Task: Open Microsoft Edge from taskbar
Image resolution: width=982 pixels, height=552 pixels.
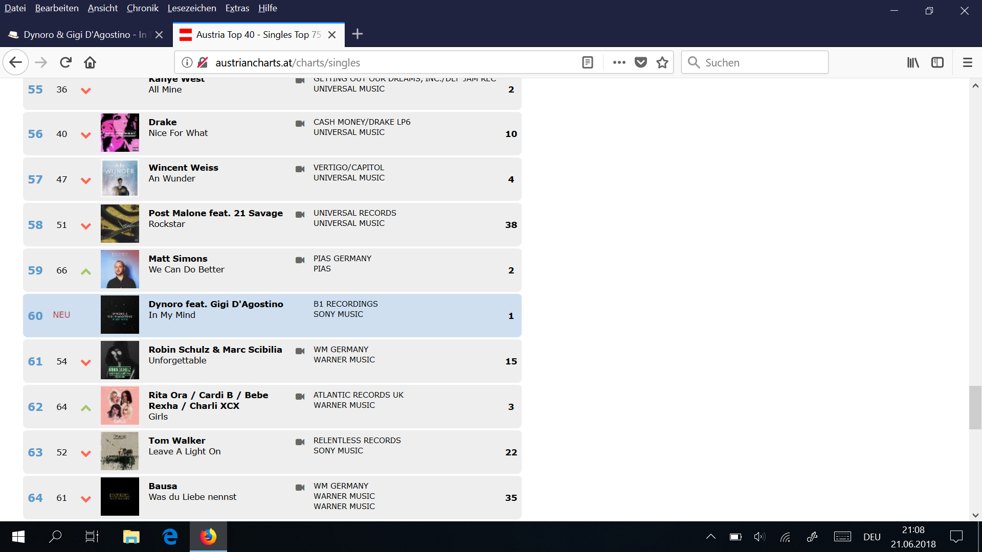Action: pyautogui.click(x=170, y=537)
